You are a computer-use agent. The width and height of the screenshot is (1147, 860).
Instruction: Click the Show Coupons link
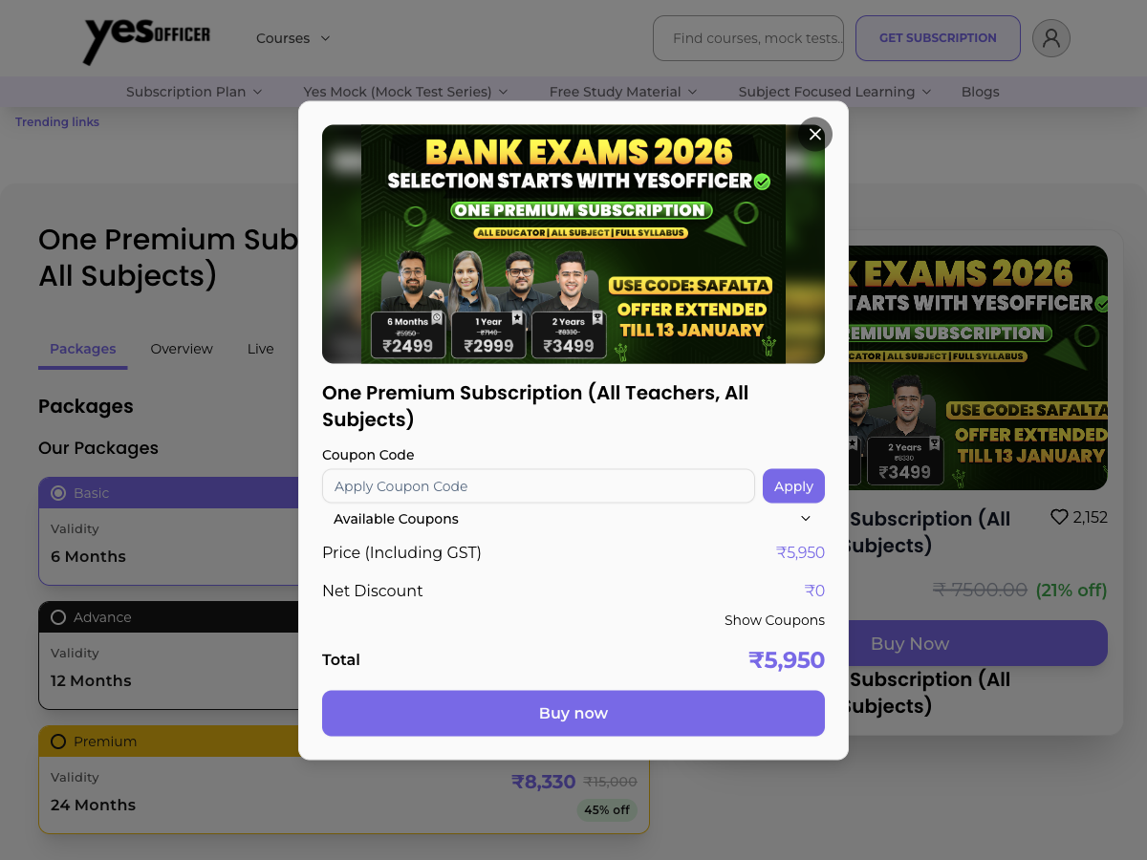(774, 620)
